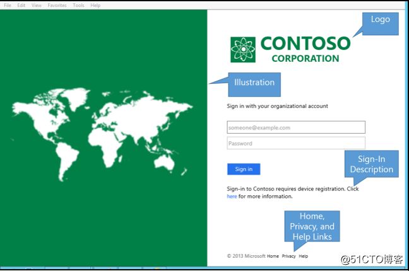
Task: Follow the 'here' link for more information
Action: [x=232, y=197]
